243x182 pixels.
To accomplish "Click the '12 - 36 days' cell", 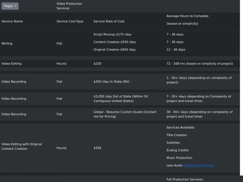I will (x=176, y=50).
